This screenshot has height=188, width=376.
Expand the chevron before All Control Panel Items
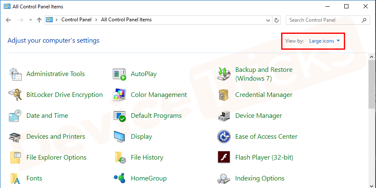pyautogui.click(x=96, y=20)
